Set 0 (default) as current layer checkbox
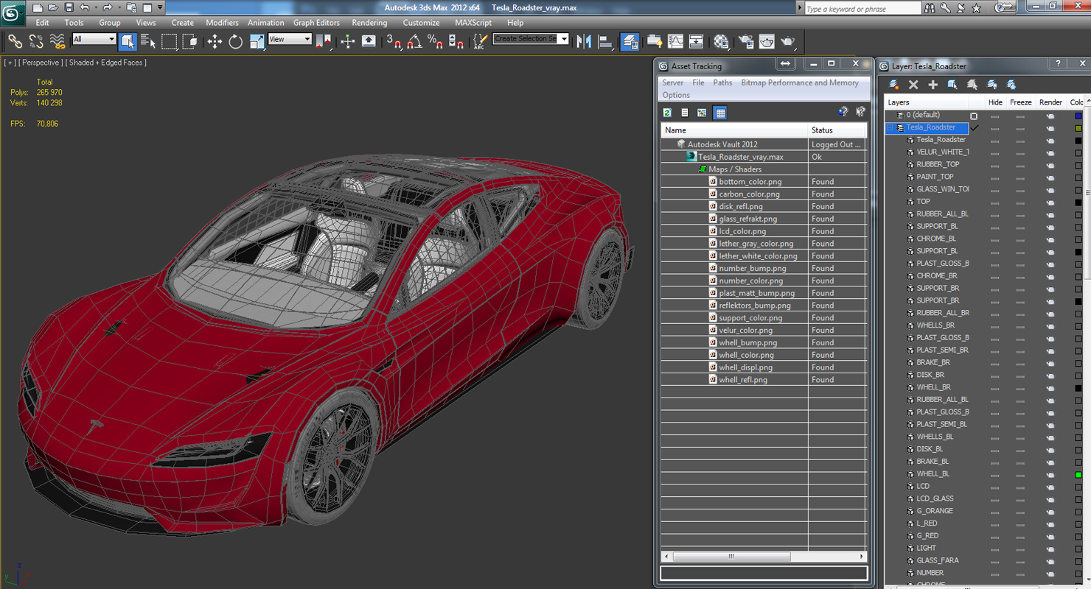Screen dimensions: 1091x589 pyautogui.click(x=974, y=116)
